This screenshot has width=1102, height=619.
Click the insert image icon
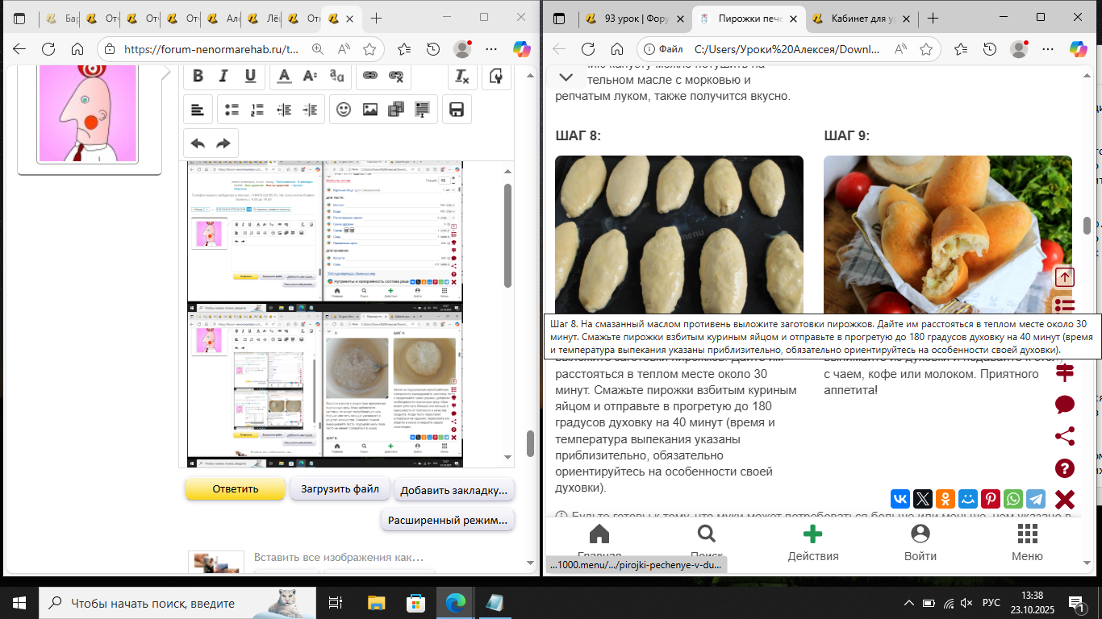tap(370, 110)
